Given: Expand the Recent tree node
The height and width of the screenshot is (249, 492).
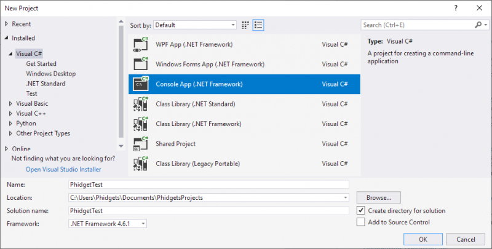Looking at the screenshot, I should click(6, 24).
